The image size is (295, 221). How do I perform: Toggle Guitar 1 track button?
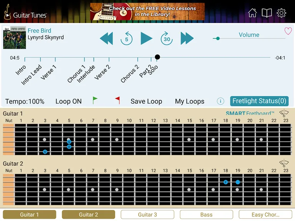[x=30, y=214]
